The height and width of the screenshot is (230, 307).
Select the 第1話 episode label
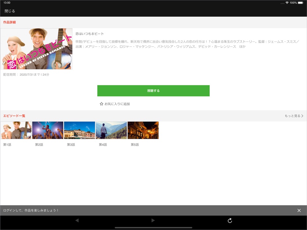[7, 144]
